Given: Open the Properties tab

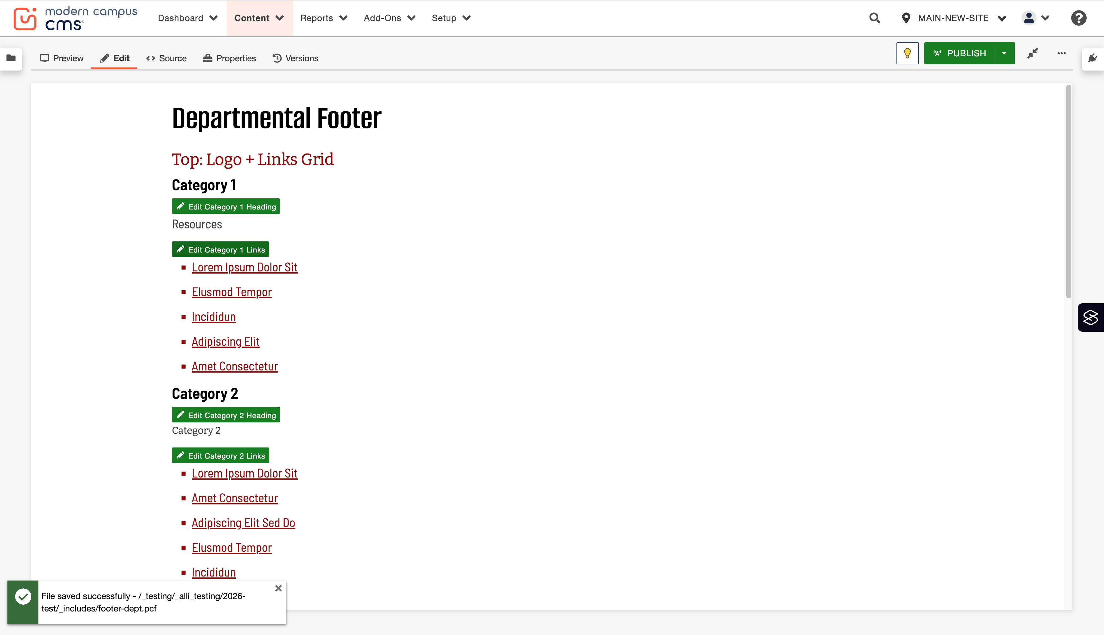Looking at the screenshot, I should 230,58.
